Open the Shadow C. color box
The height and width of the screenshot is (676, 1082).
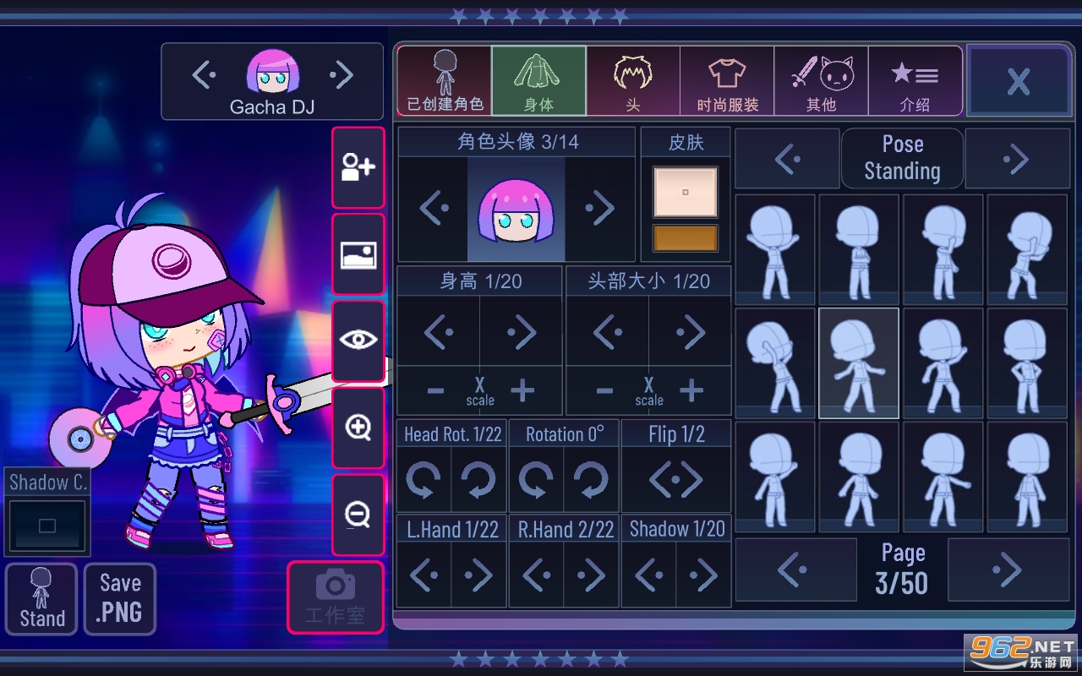[47, 526]
